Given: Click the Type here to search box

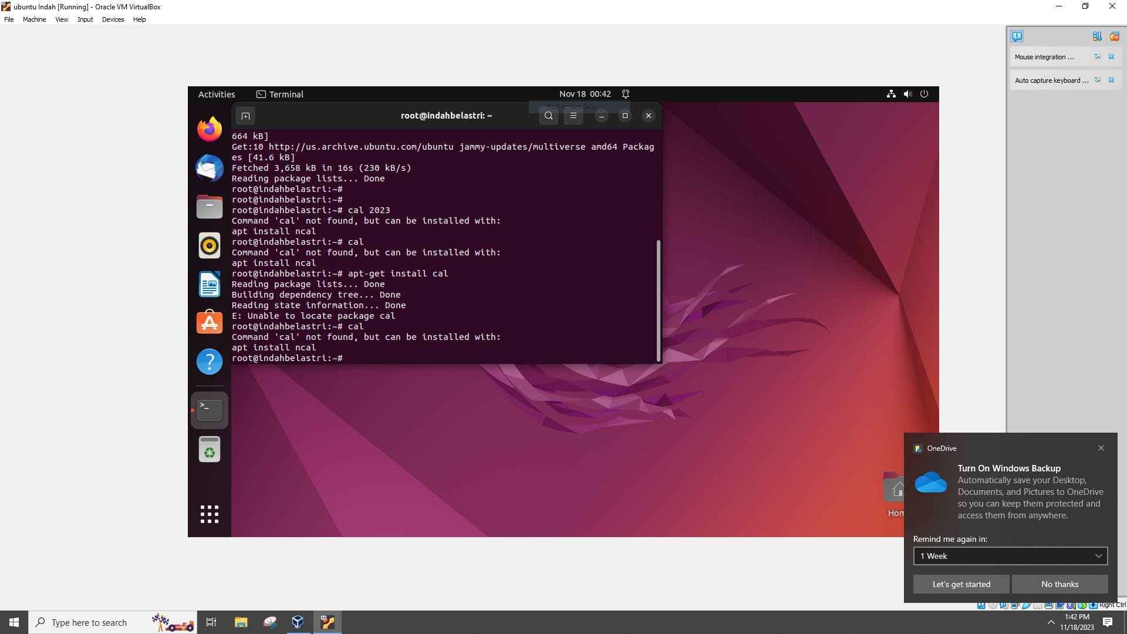Looking at the screenshot, I should (112, 622).
